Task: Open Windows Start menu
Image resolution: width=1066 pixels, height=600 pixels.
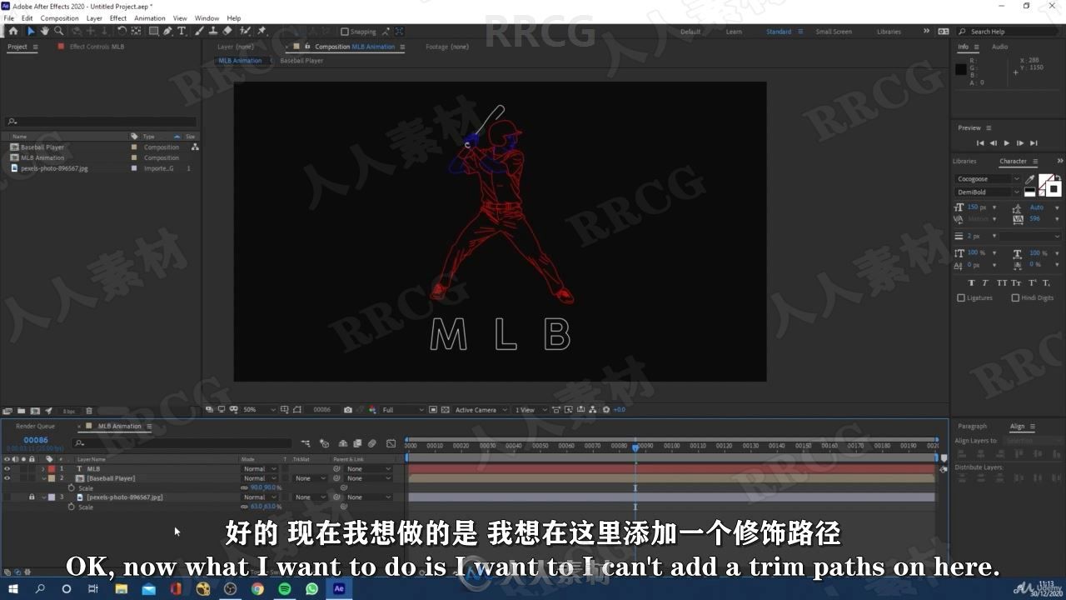Action: click(x=13, y=588)
